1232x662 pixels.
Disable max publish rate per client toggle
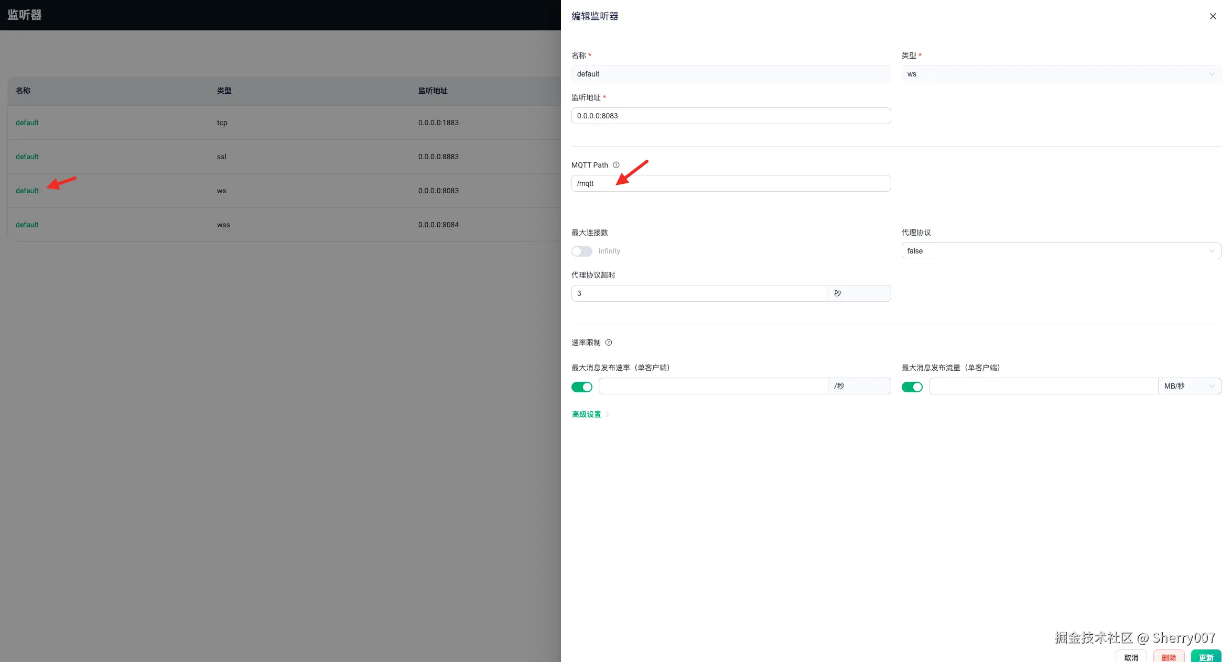point(581,387)
